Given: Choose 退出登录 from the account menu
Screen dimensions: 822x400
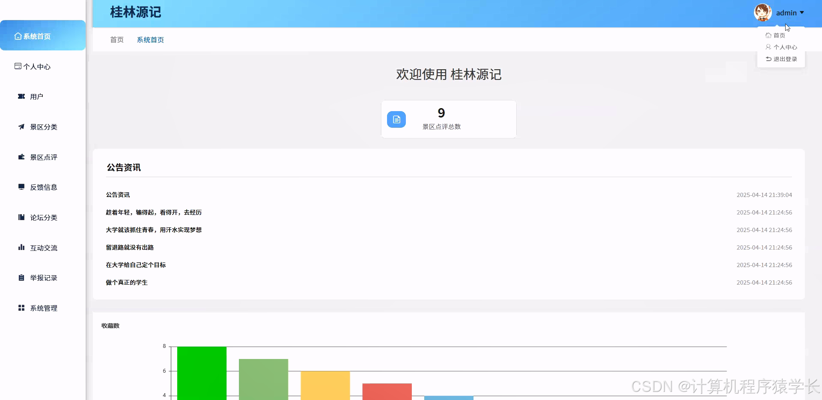Looking at the screenshot, I should coord(785,59).
